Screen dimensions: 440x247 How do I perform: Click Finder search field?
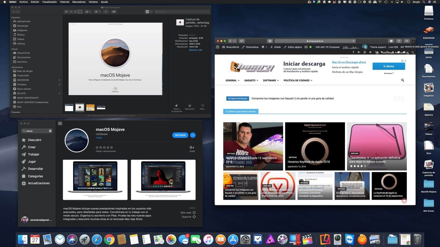click(182, 12)
